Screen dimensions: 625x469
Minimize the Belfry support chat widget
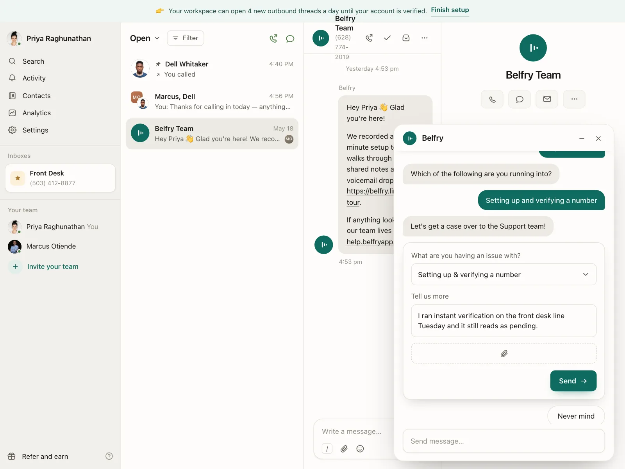tap(582, 138)
